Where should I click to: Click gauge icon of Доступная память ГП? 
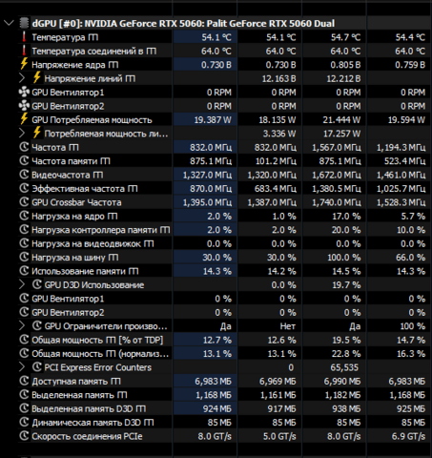coord(24,381)
